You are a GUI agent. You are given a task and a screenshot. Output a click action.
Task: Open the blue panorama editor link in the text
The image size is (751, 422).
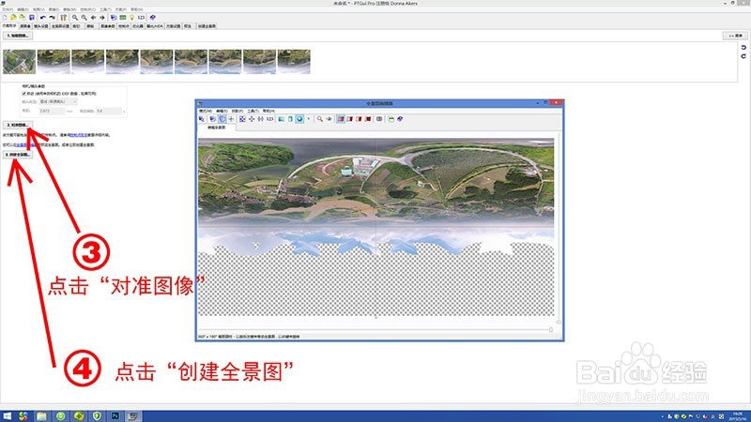tap(25, 145)
